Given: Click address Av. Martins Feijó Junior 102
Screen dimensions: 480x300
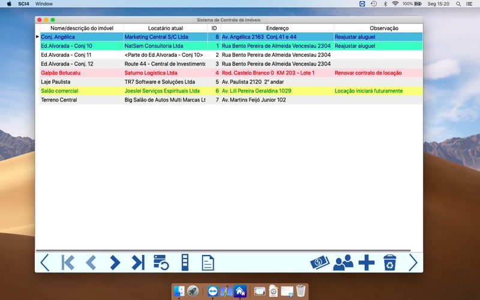Looking at the screenshot, I should coord(254,100).
